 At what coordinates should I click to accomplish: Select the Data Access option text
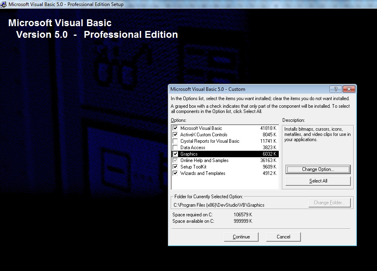click(193, 148)
